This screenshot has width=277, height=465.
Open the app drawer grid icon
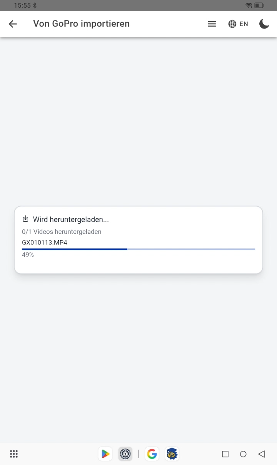coord(14,454)
